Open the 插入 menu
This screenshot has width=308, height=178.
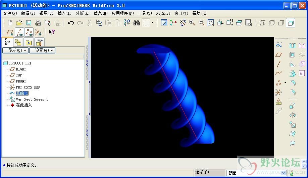64,13
